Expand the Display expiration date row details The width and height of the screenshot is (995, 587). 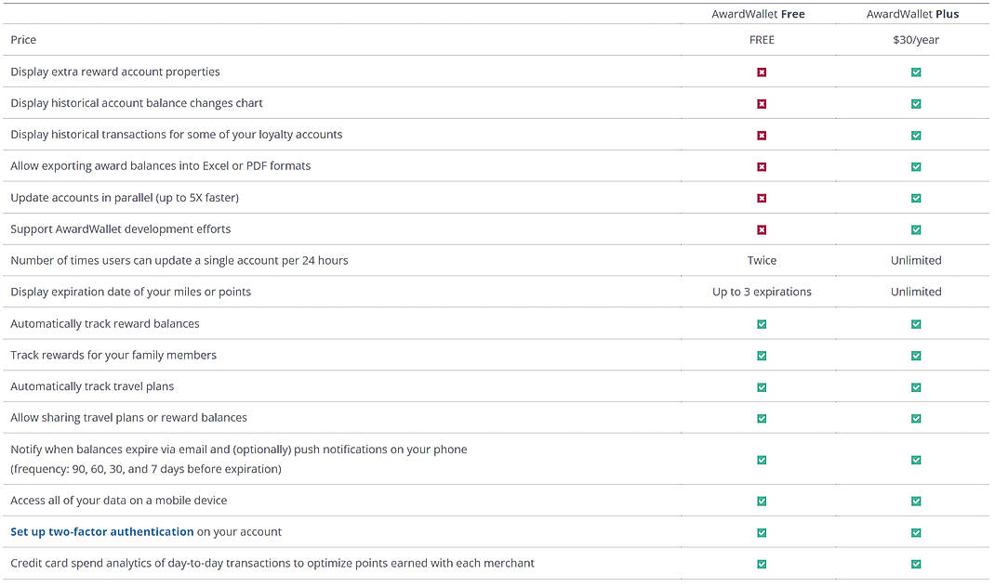pos(130,292)
